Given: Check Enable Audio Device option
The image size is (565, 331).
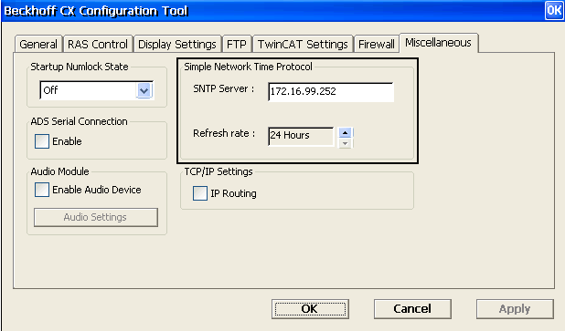Looking at the screenshot, I should 42,190.
